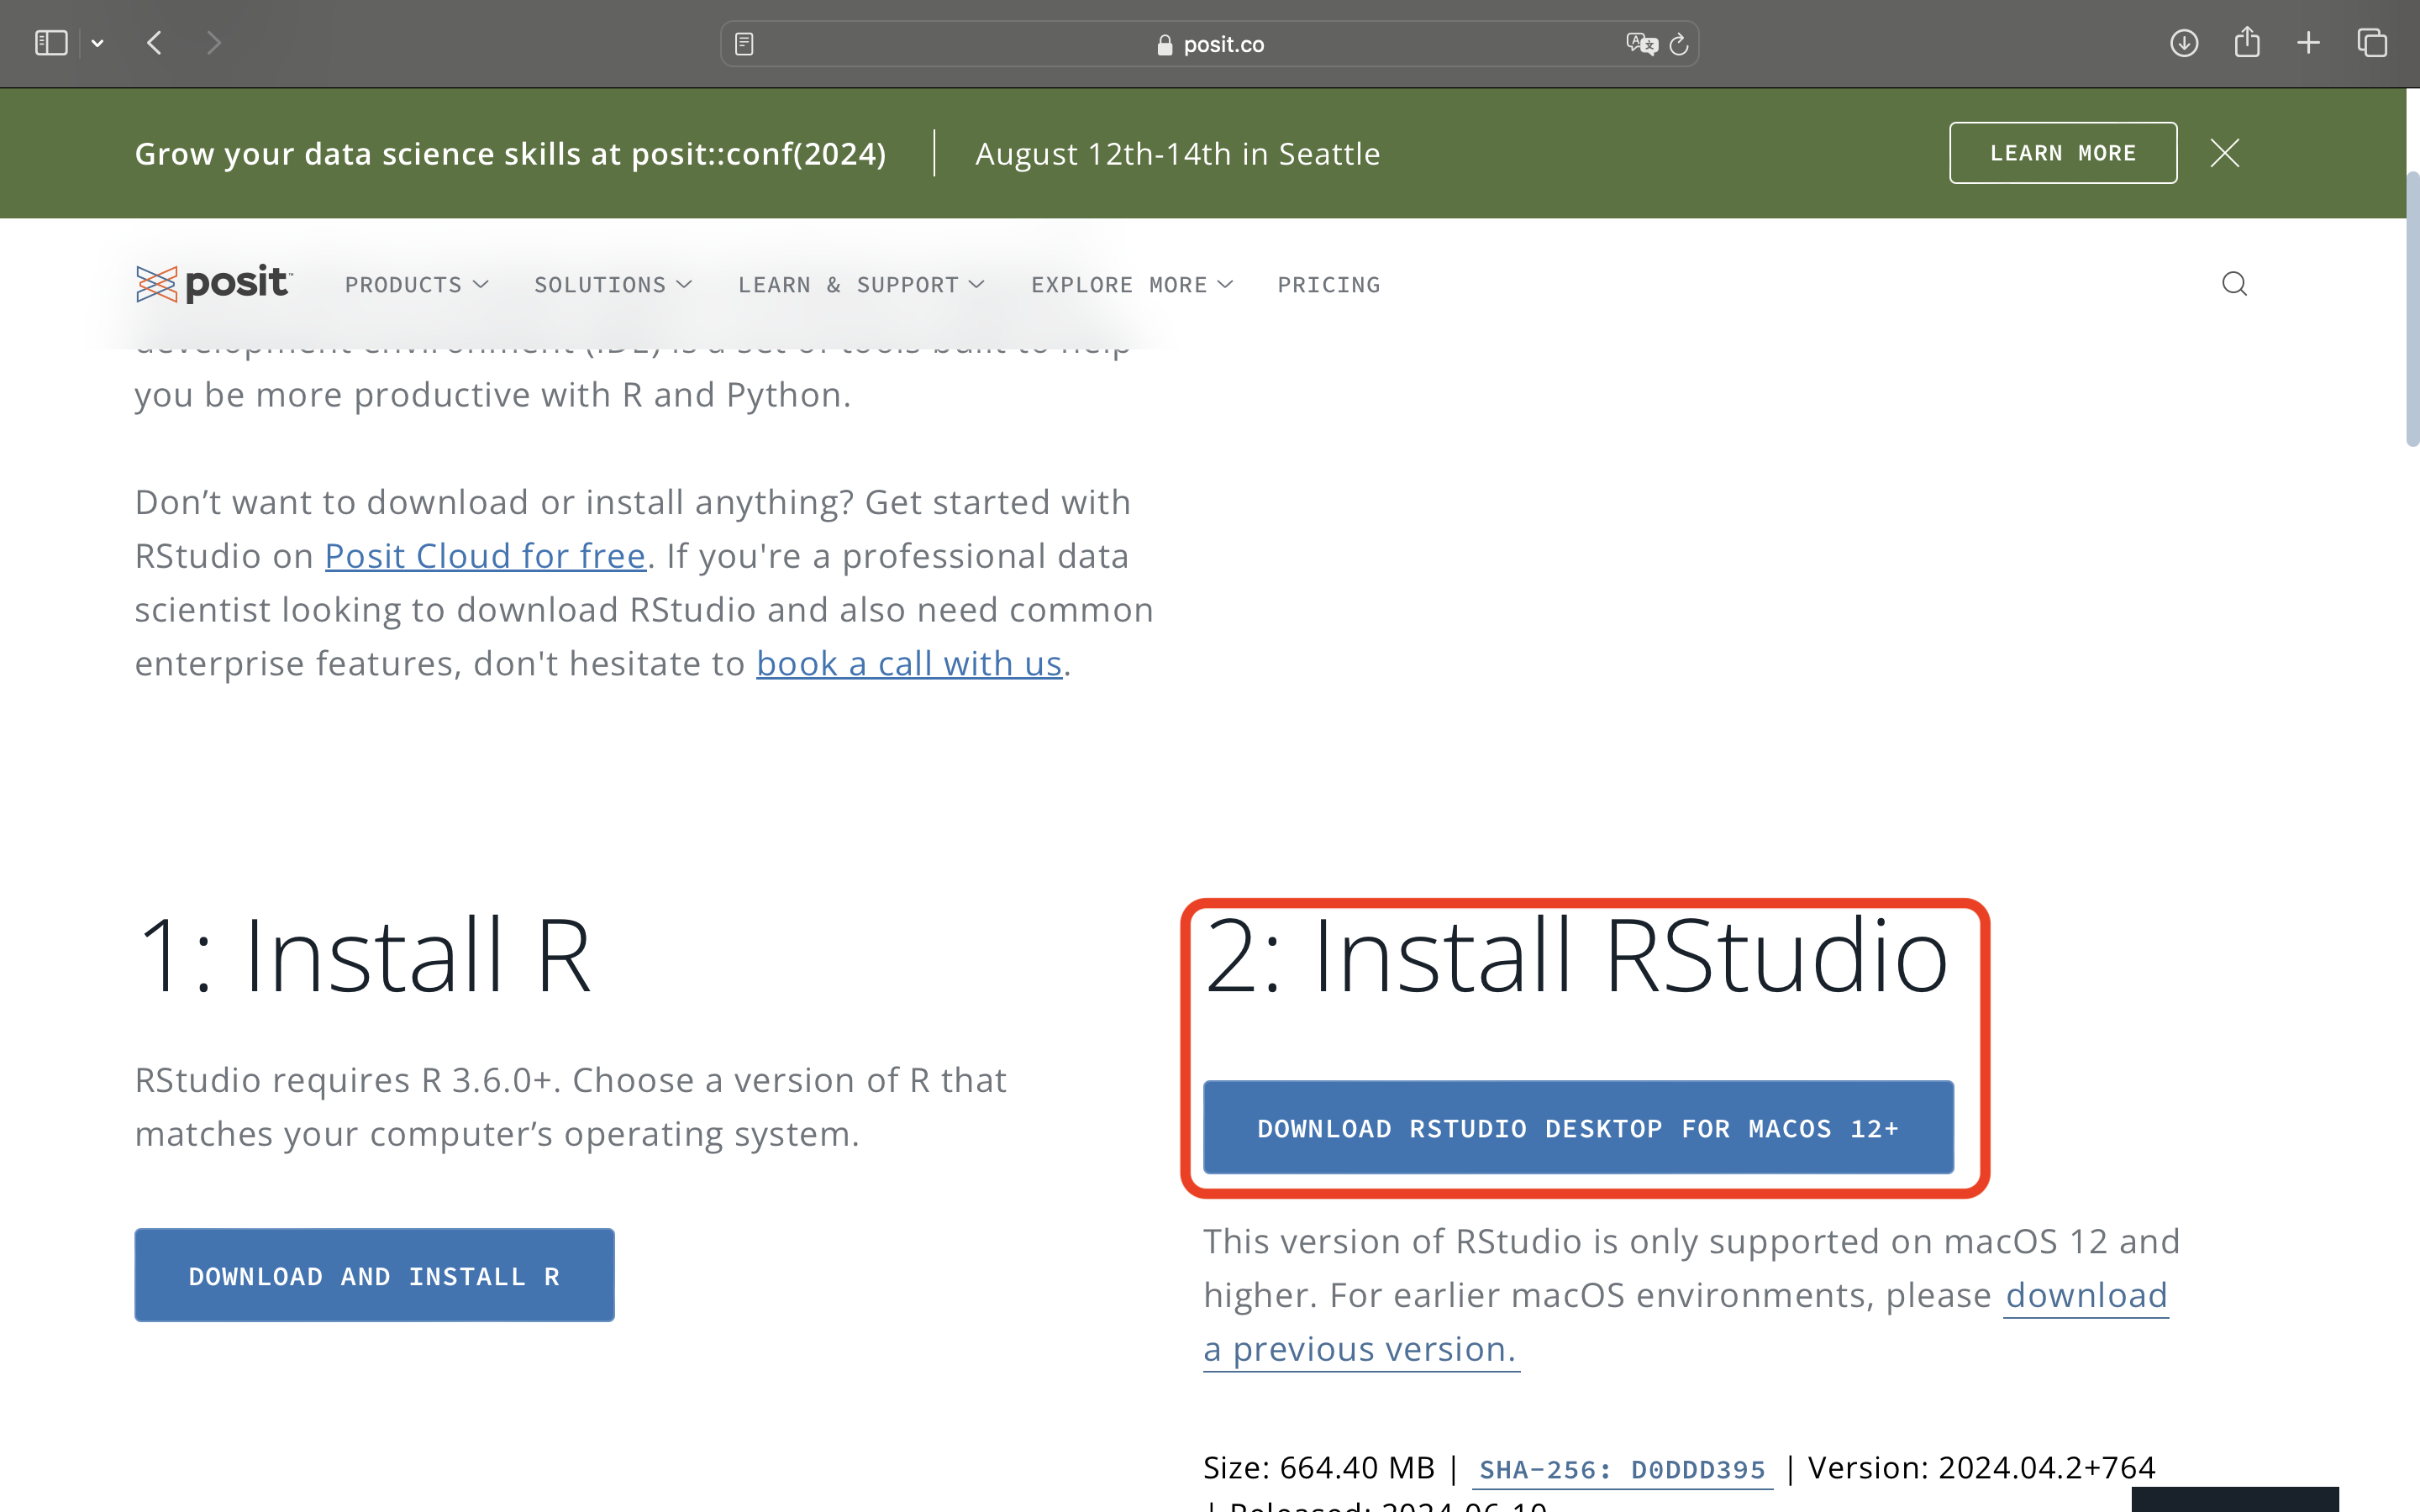Click Download RStudio Desktop for macOS 12+
This screenshot has width=2420, height=1512.
click(x=1577, y=1128)
